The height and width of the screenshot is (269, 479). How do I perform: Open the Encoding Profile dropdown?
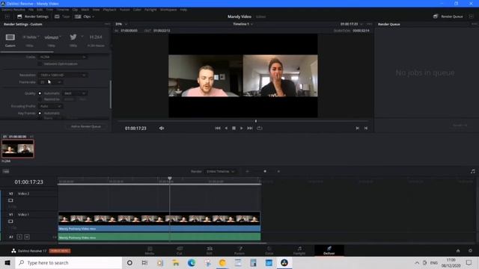pos(50,106)
